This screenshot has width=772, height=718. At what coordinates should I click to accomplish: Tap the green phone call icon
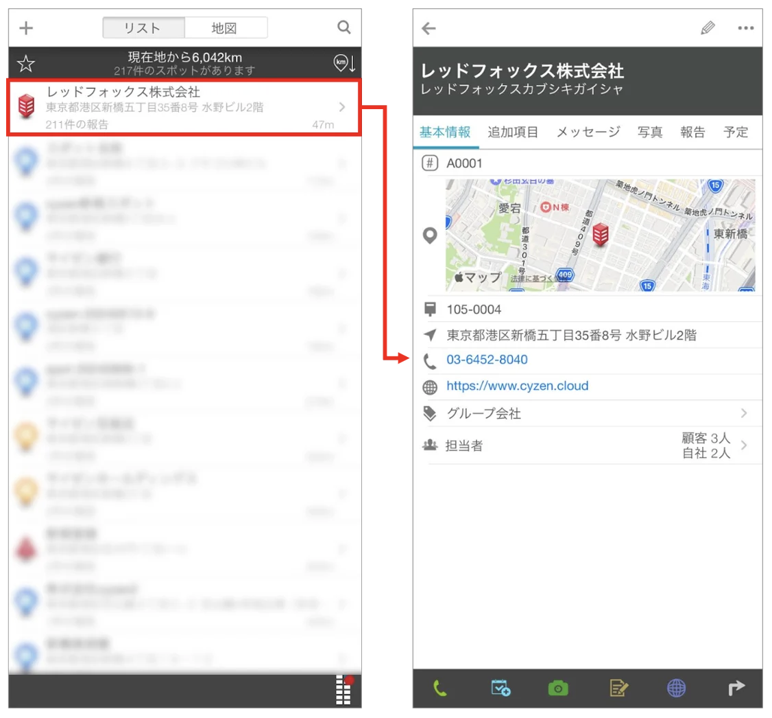click(439, 688)
